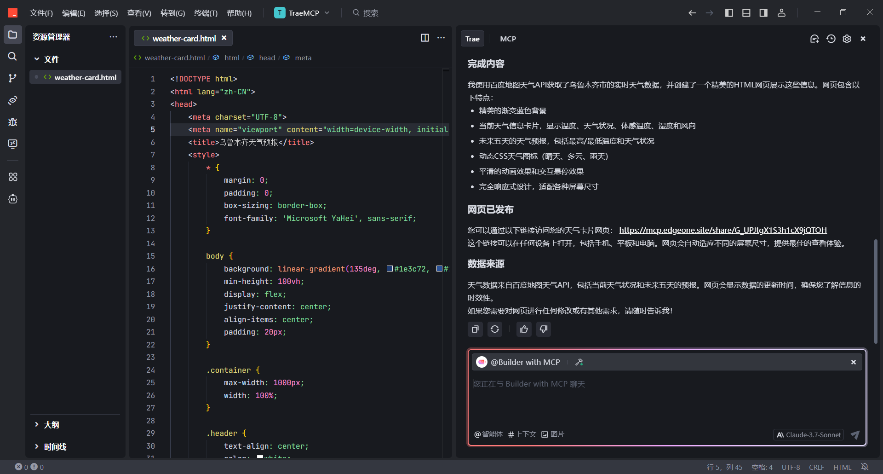This screenshot has height=474, width=883.
Task: Open the Source Control sidebar icon
Action: point(13,78)
